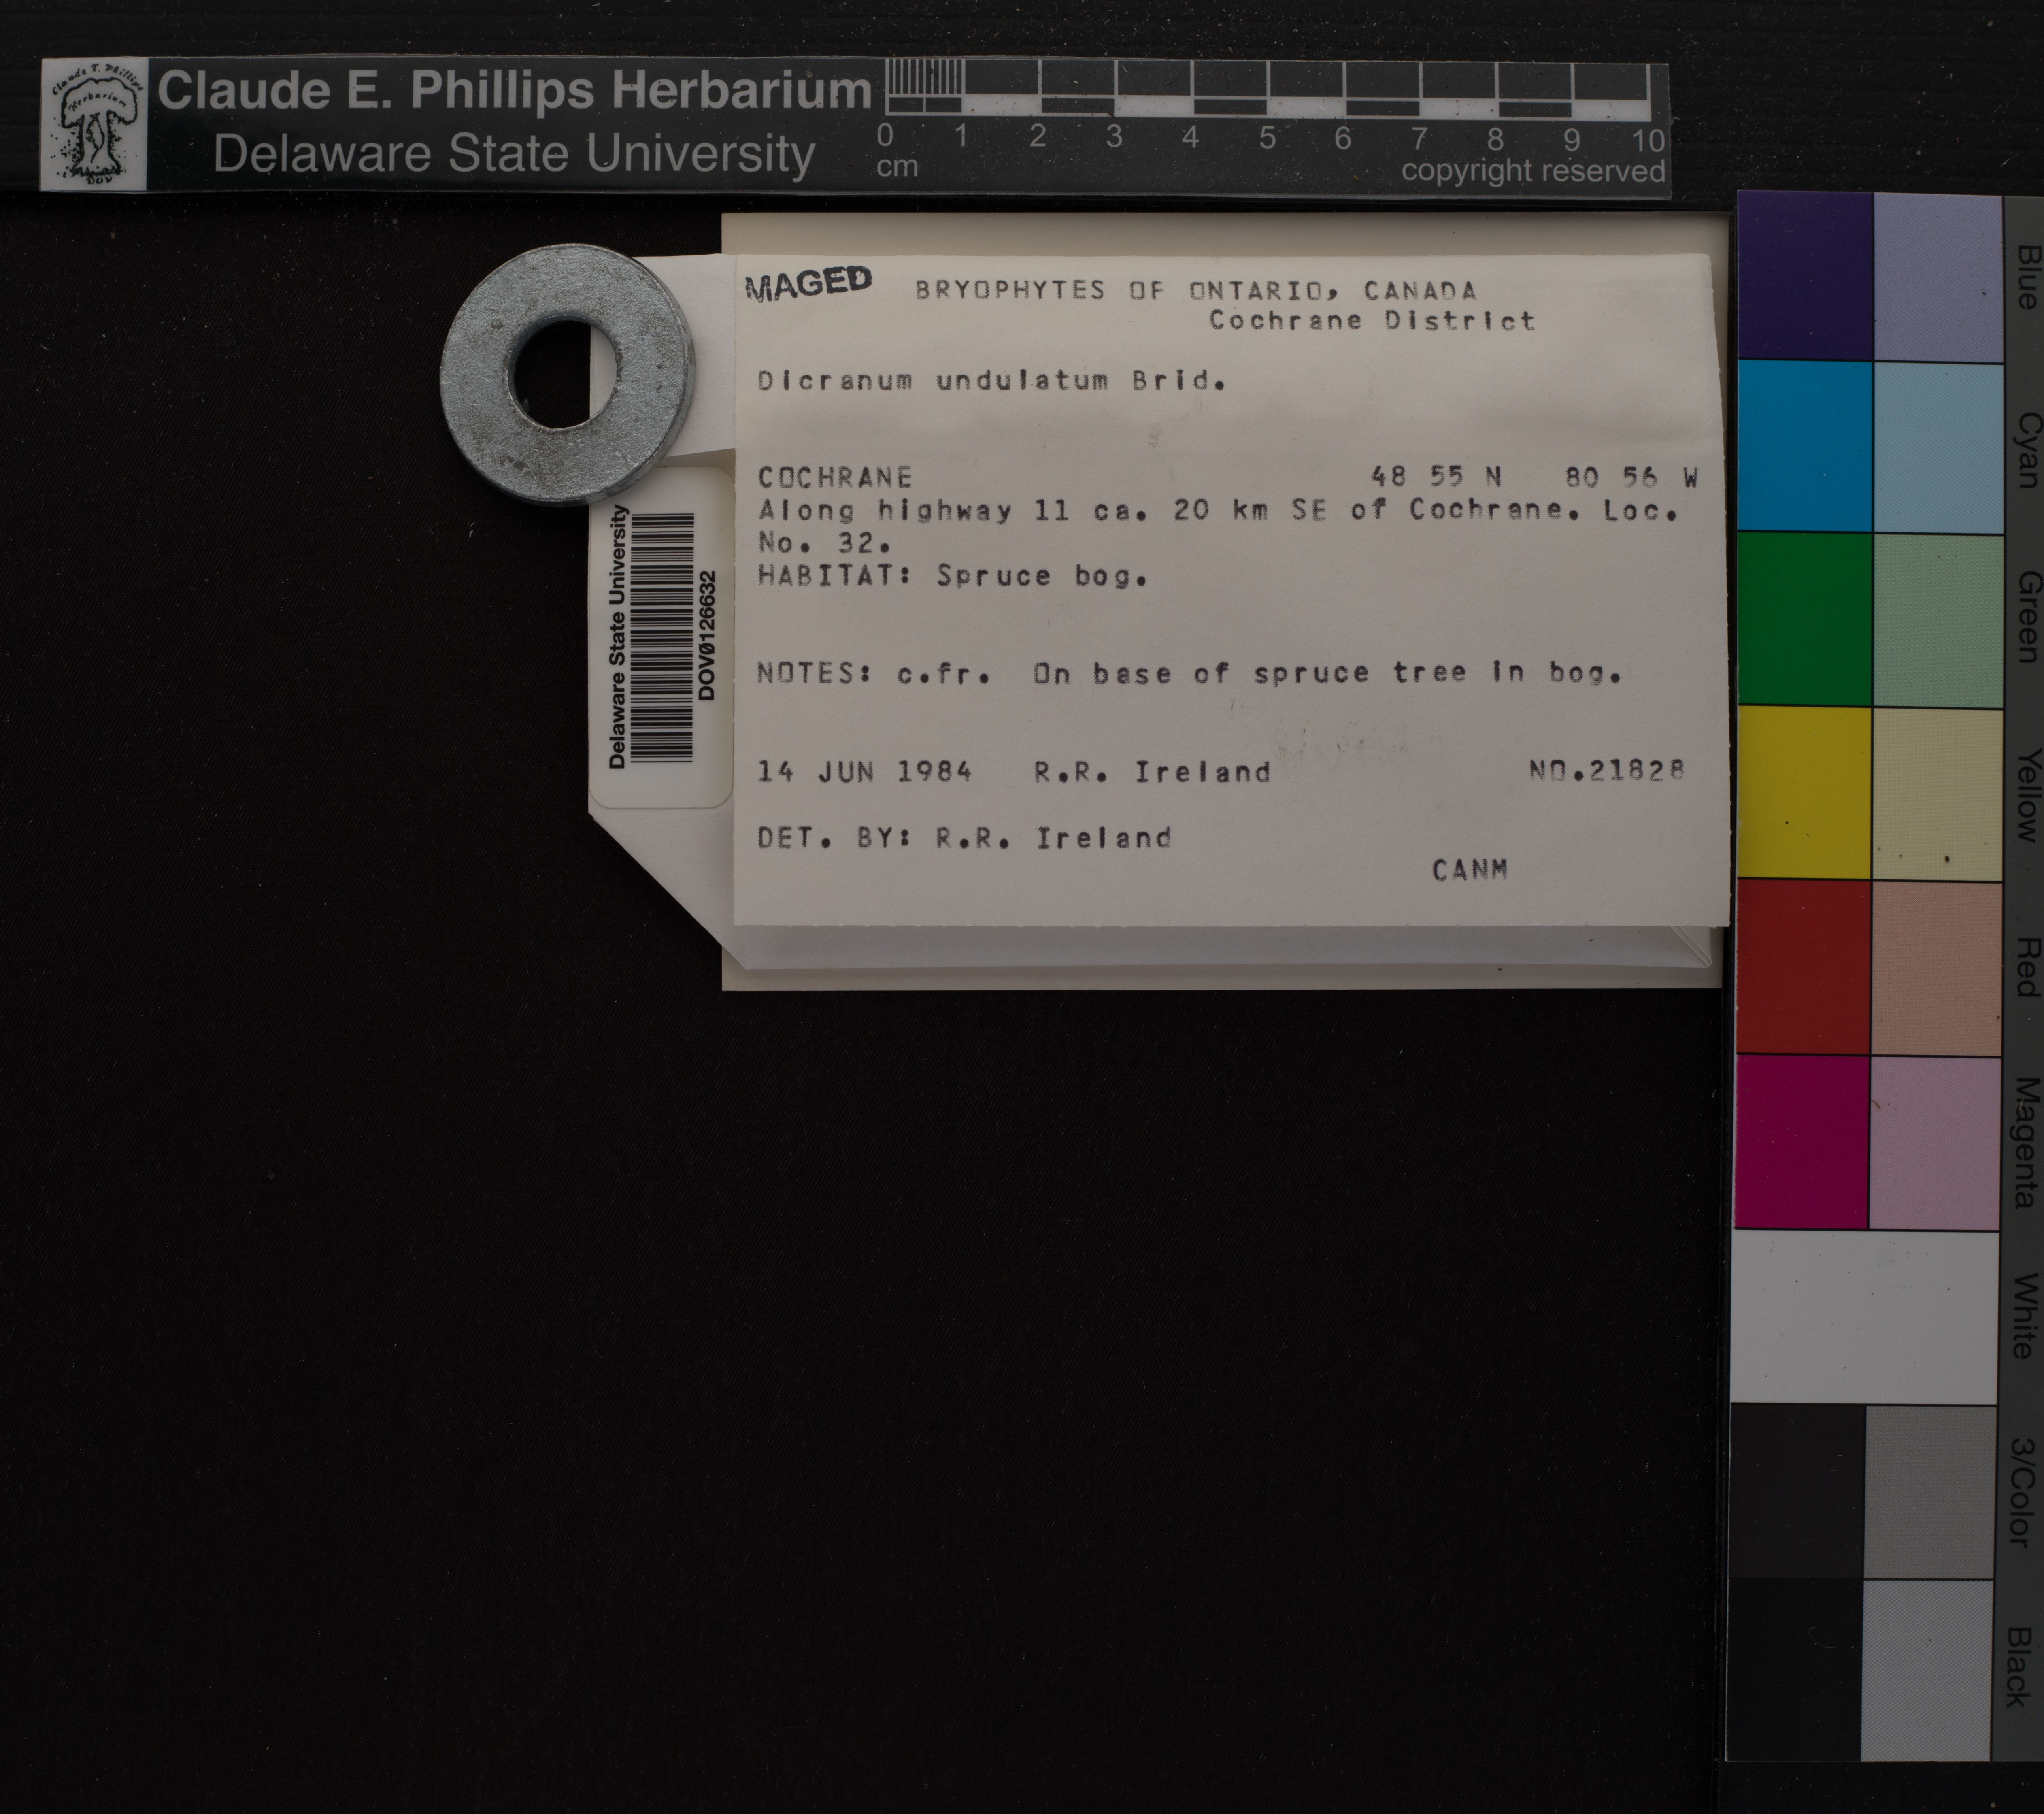Screen dimensions: 2044x1814
Task: Click the Delaware State University barcode
Action: (662, 638)
